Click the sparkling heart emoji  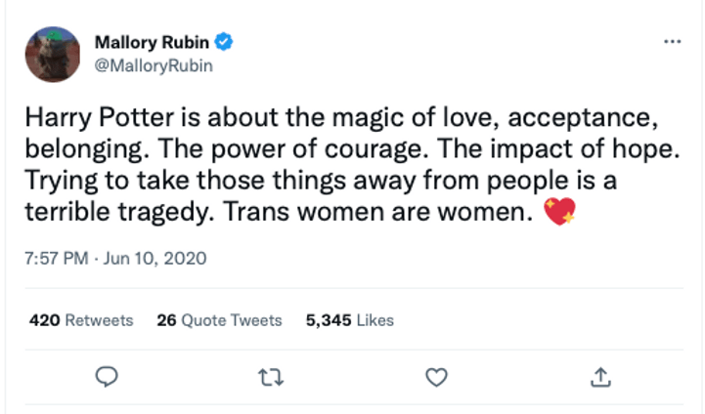559,211
